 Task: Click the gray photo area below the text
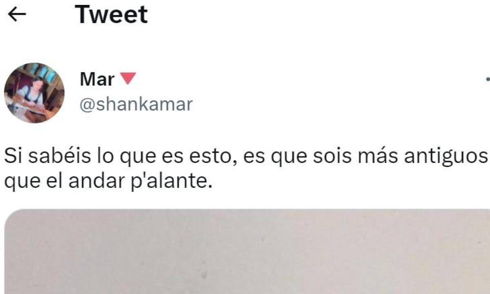pos(247,252)
